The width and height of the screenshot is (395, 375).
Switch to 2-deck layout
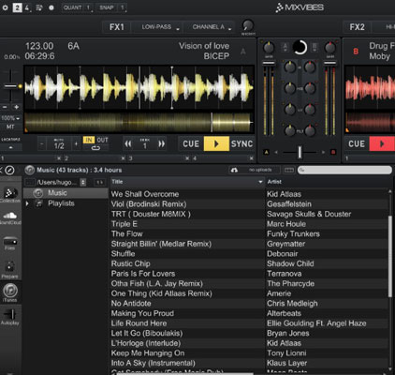17,7
